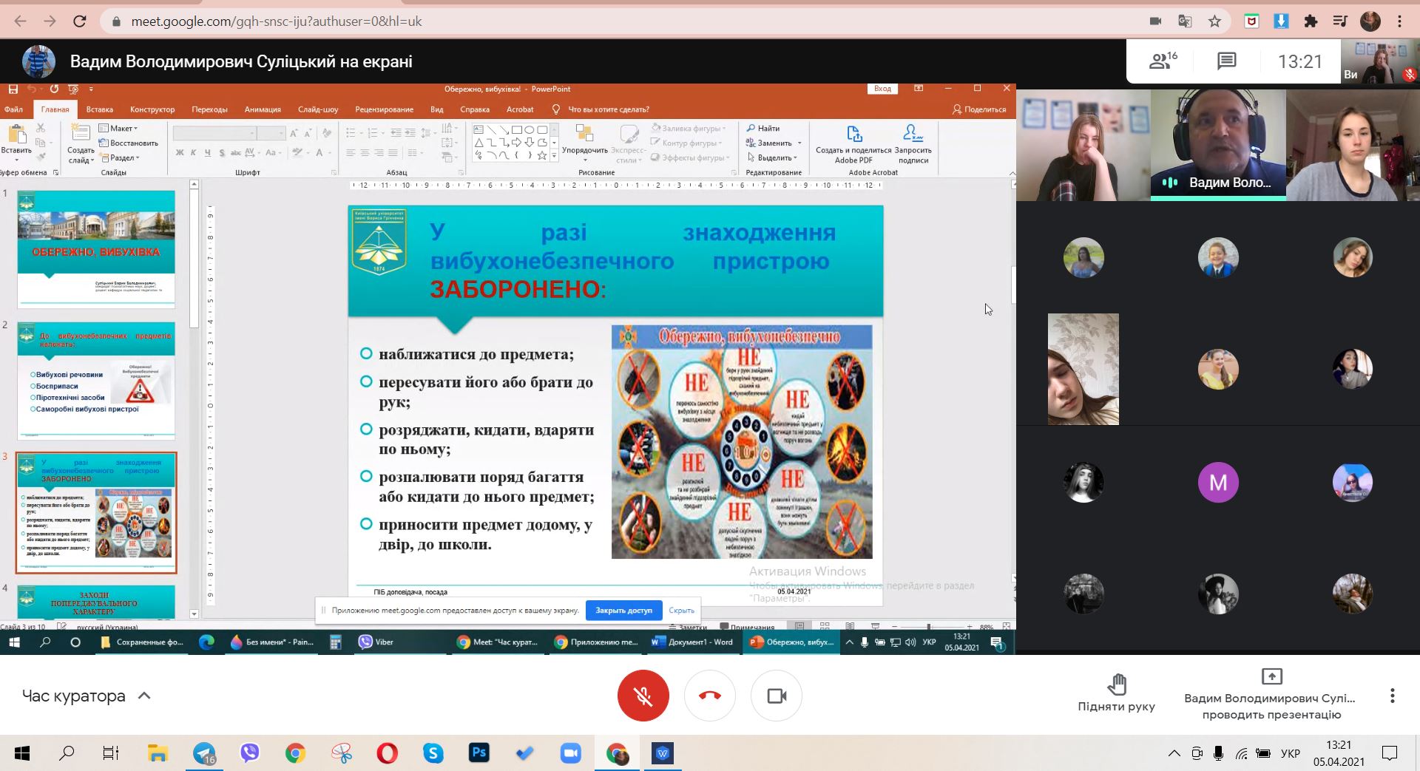Bookmark this page with the star icon

click(x=1214, y=21)
